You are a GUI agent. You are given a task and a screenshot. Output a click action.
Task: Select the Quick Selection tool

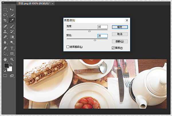click(x=12, y=15)
